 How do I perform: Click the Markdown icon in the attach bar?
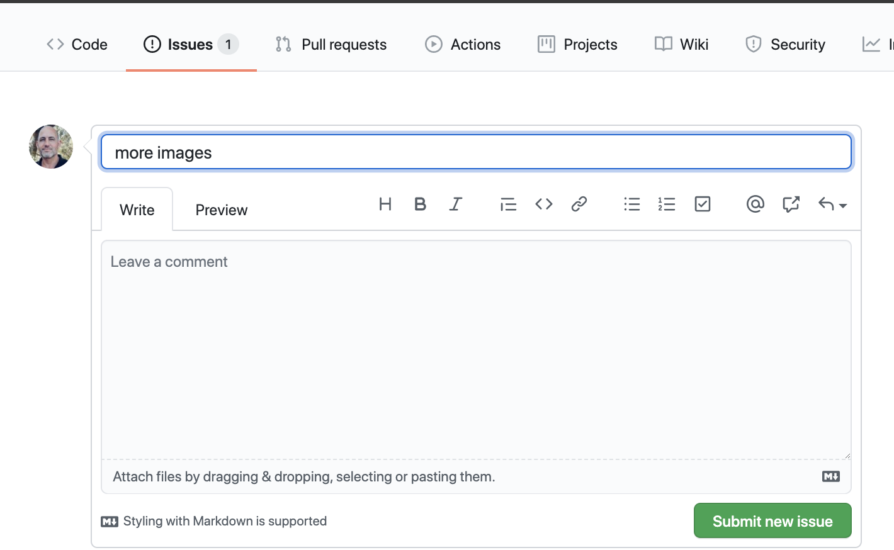coord(831,476)
